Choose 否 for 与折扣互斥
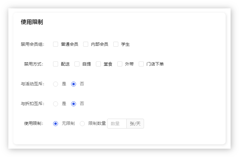 74,104
